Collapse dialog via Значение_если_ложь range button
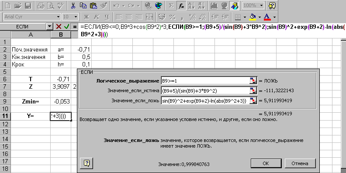Viewport: 346px width, 173px height. (x=253, y=100)
